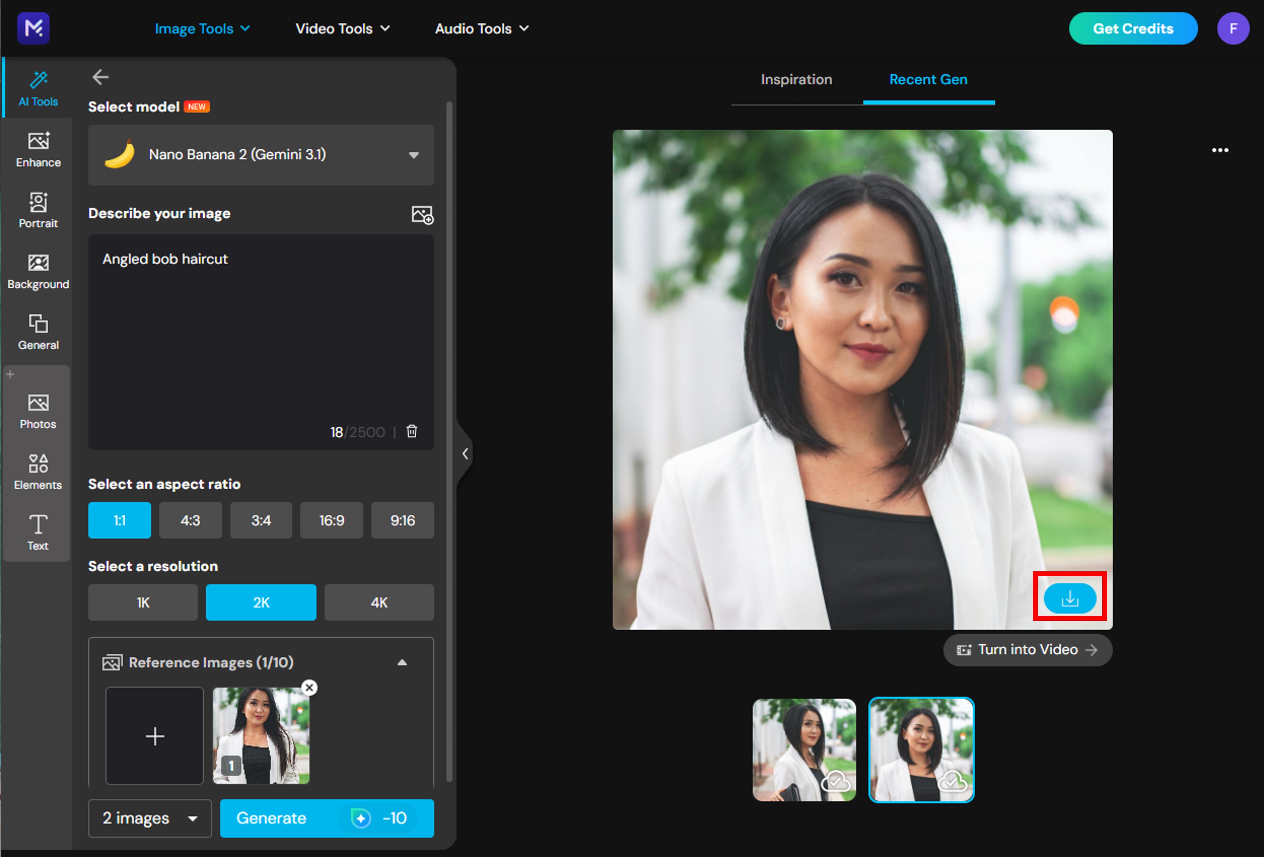Click the Generate button
Screen dimensions: 1264x857
coord(327,818)
